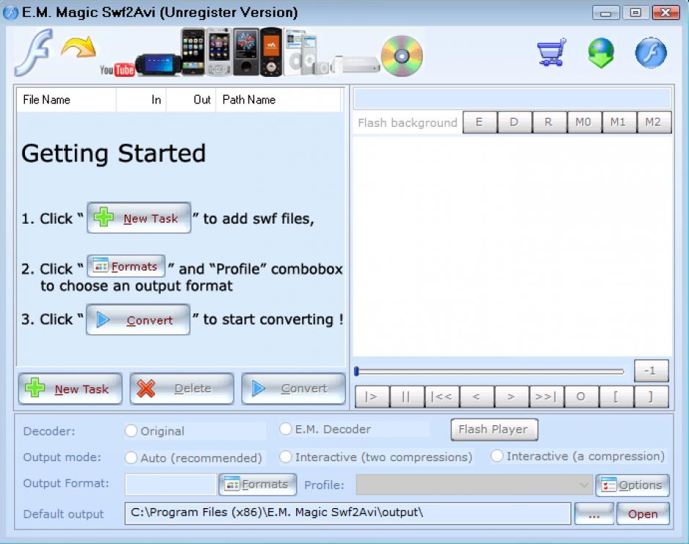Click the large Flash logo in banner

click(34, 53)
